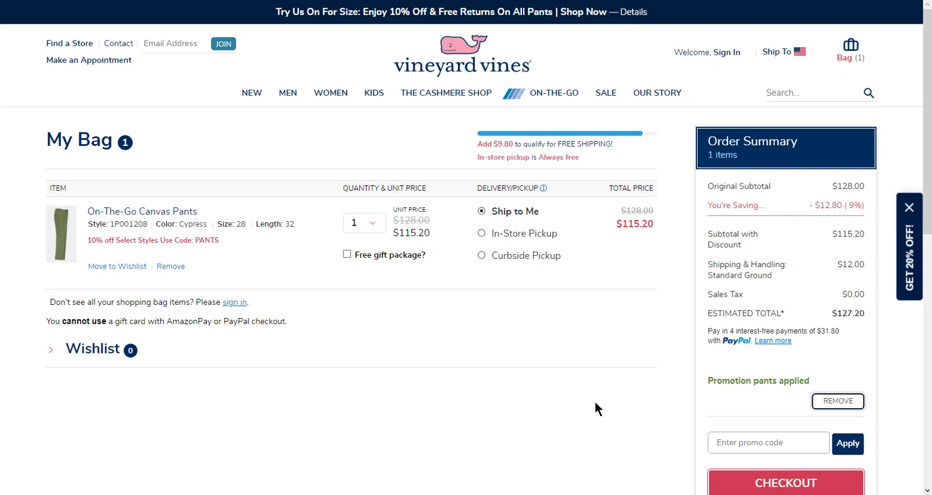The image size is (932, 495).
Task: Click the badge next to My Bag
Action: (125, 142)
